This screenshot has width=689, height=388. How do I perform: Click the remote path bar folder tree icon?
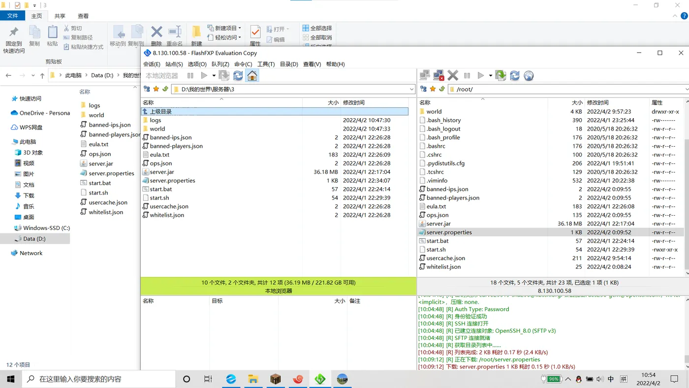pos(423,89)
